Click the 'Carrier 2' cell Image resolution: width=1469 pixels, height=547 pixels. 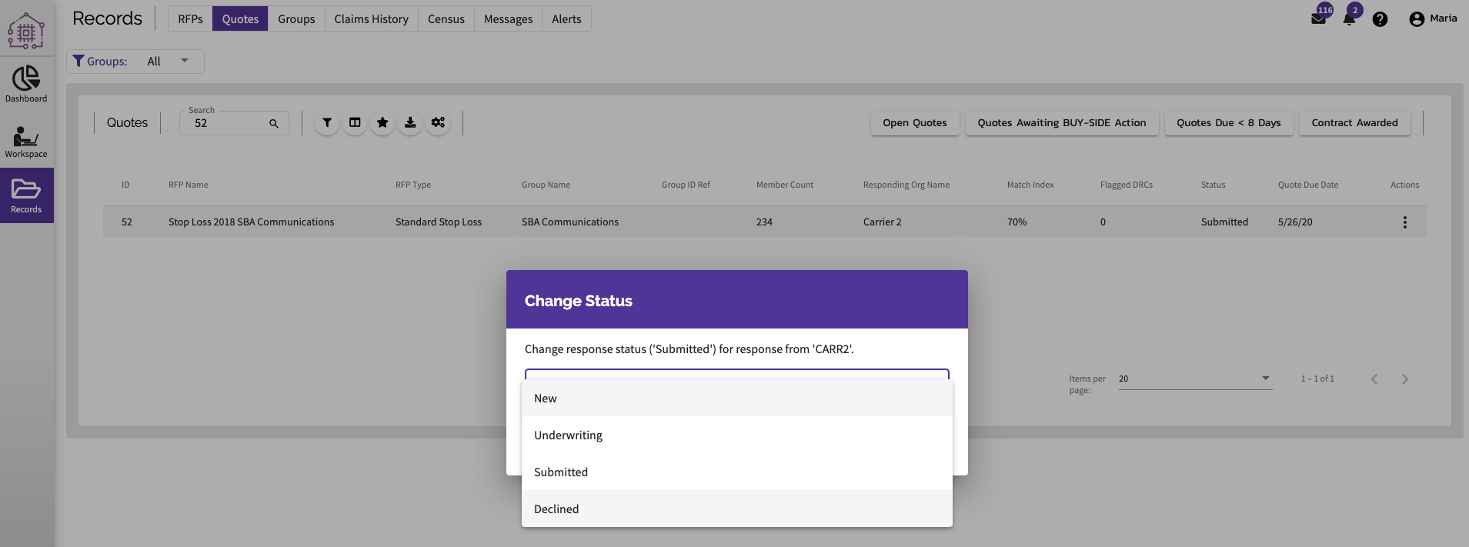[x=882, y=222]
